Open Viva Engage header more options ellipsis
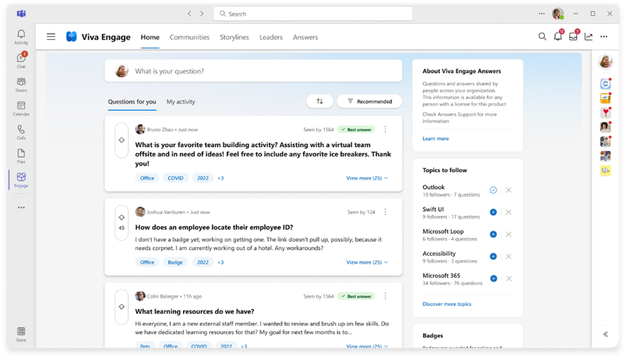626x358 pixels. coord(604,37)
